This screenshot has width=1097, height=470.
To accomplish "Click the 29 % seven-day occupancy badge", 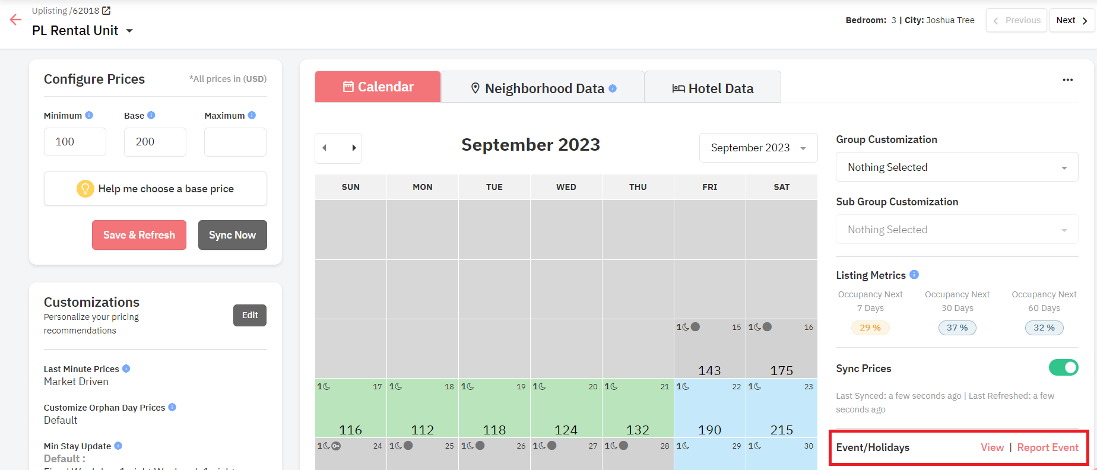I will (x=870, y=328).
